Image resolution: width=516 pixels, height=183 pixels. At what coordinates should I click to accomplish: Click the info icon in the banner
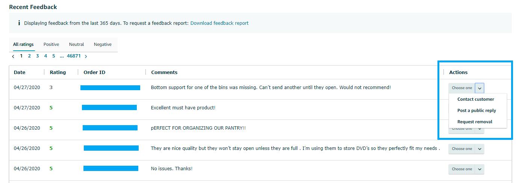coord(19,23)
